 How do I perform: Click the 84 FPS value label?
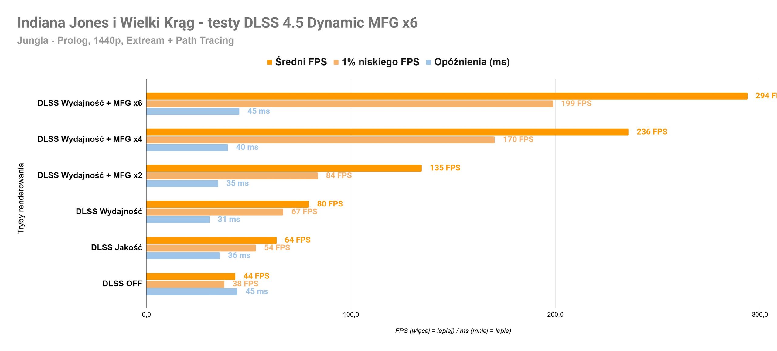click(339, 175)
